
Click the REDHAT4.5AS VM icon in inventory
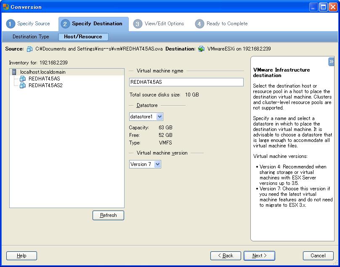(22, 79)
